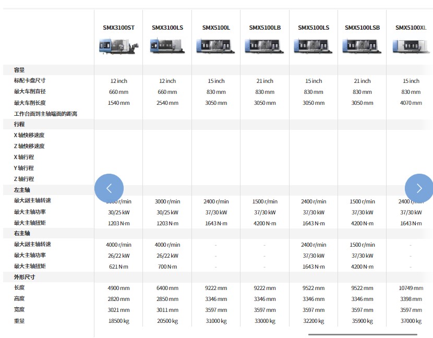433x338 pixels.
Task: Click the 宽度 row label
Action: pyautogui.click(x=19, y=309)
